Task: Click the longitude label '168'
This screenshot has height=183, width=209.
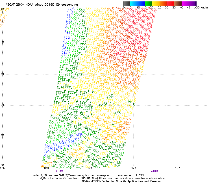Action: pyautogui.click(x=46, y=168)
